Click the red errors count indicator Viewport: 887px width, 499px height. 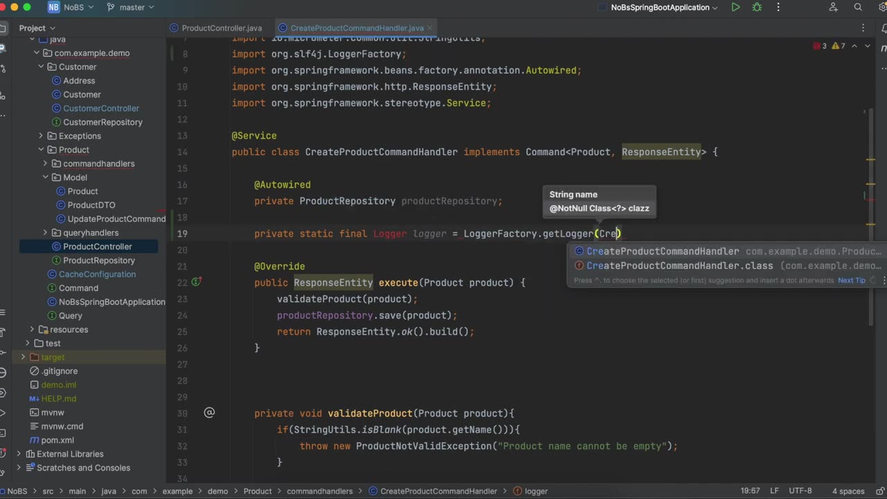coord(820,46)
